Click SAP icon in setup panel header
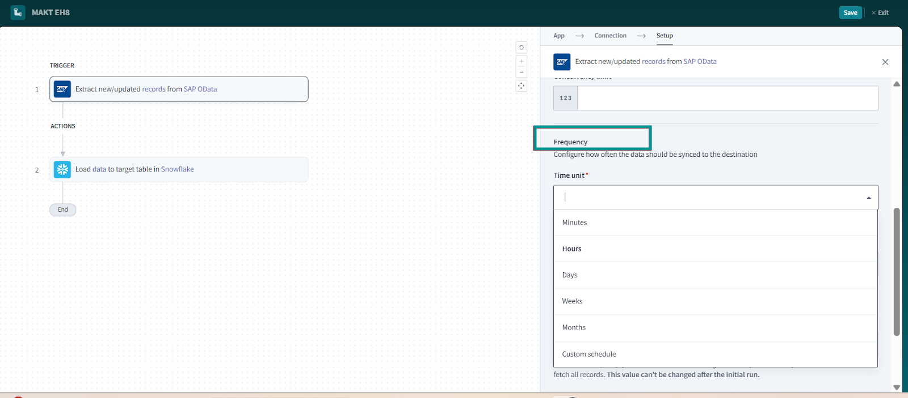Image resolution: width=908 pixels, height=398 pixels. pos(562,62)
